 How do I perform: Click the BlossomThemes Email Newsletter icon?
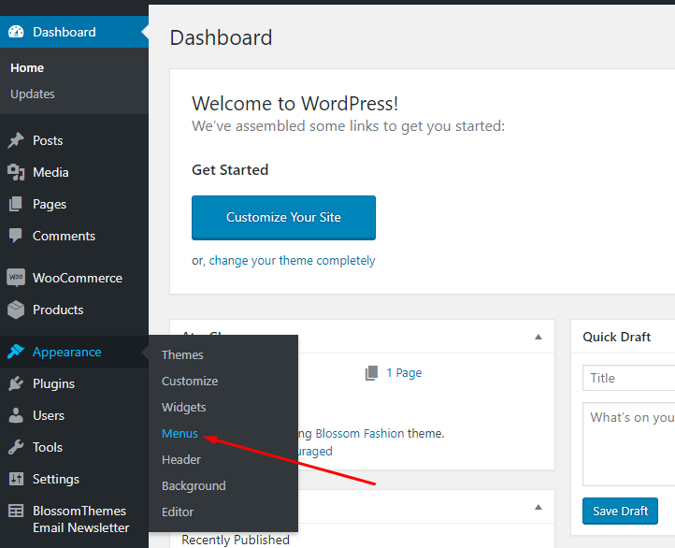[x=16, y=511]
